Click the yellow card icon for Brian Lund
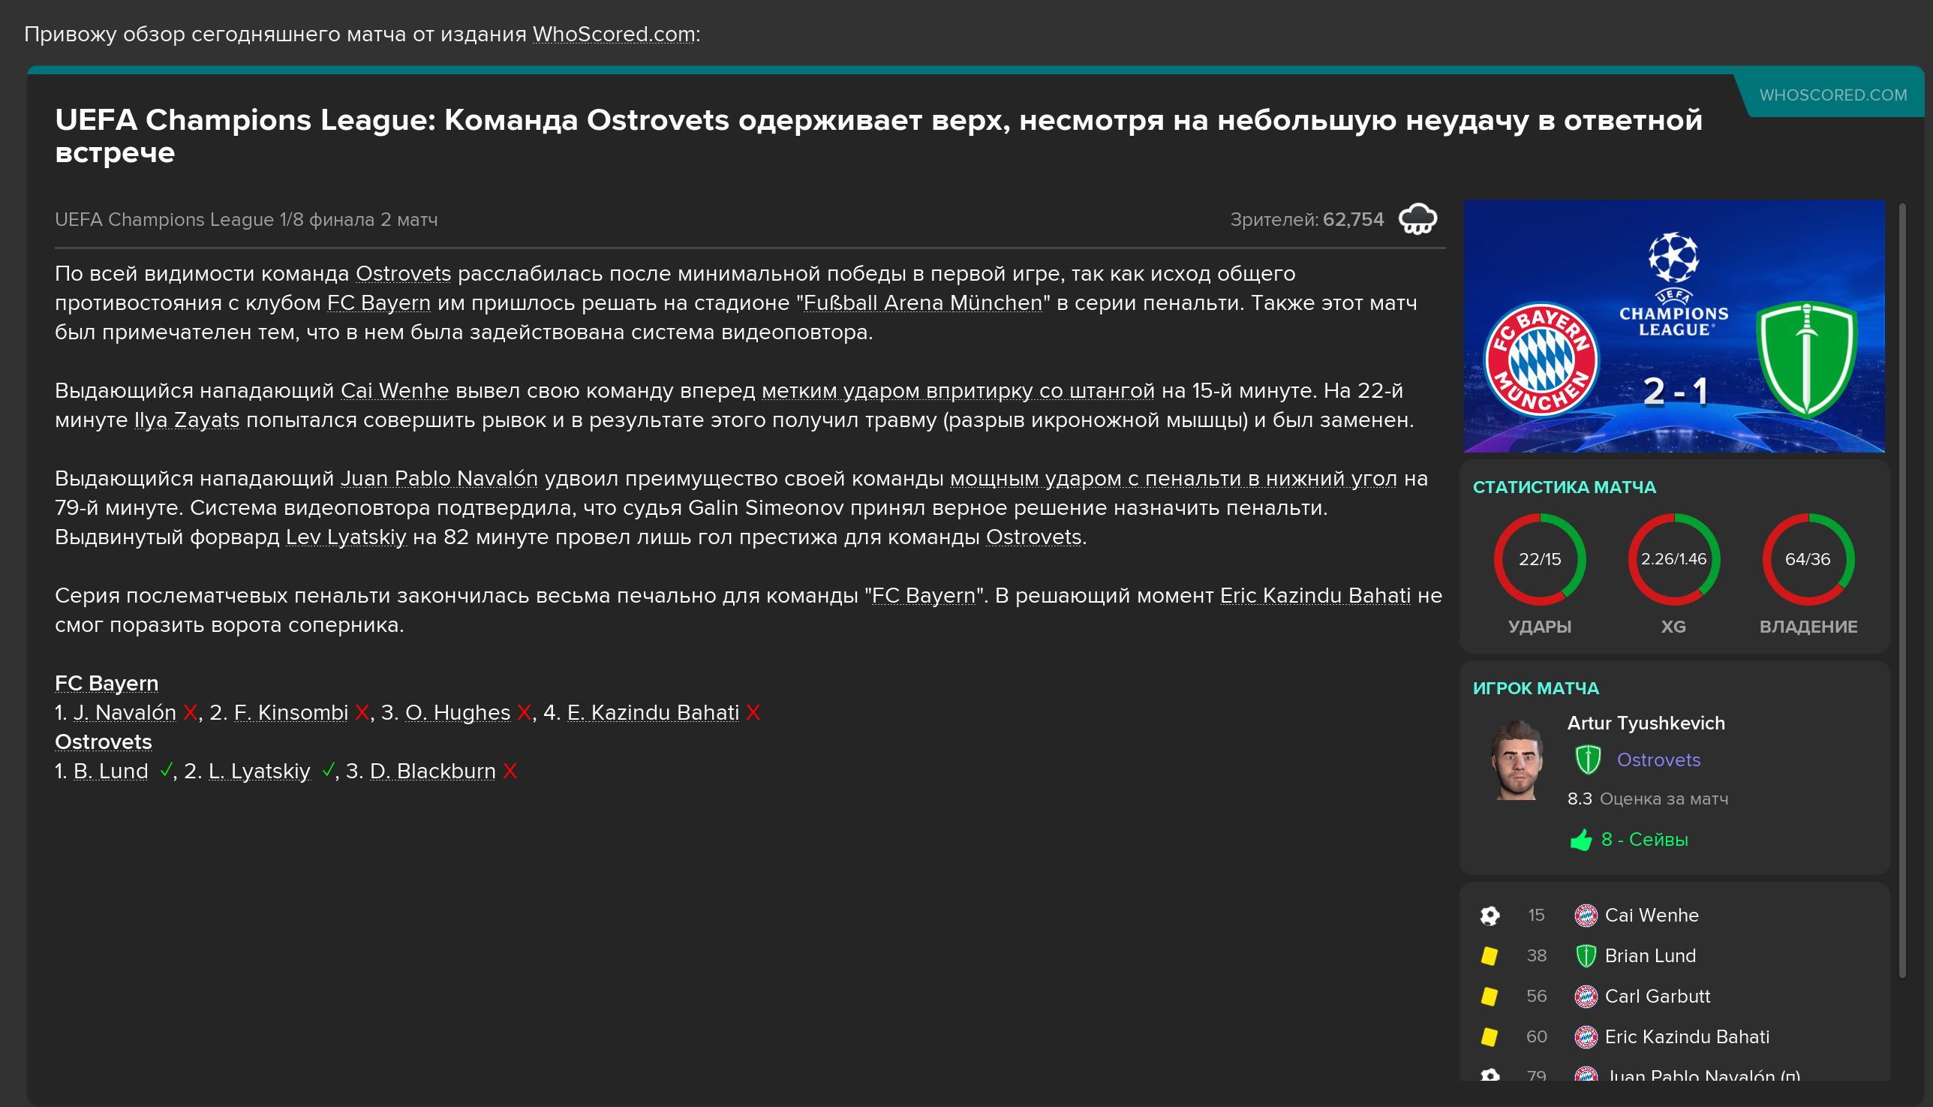The width and height of the screenshot is (1933, 1107). [1490, 955]
